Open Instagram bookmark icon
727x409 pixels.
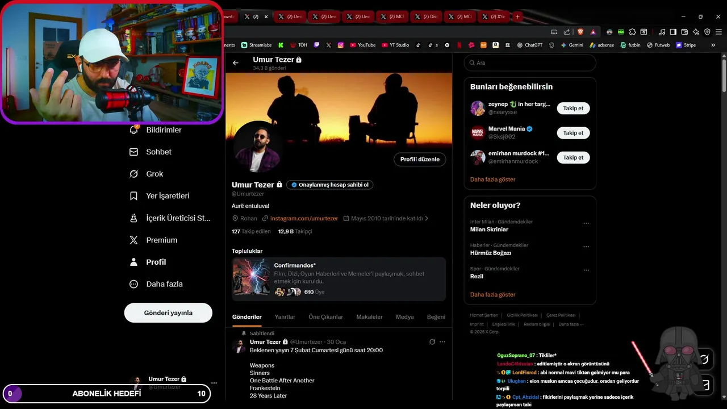[x=341, y=45]
